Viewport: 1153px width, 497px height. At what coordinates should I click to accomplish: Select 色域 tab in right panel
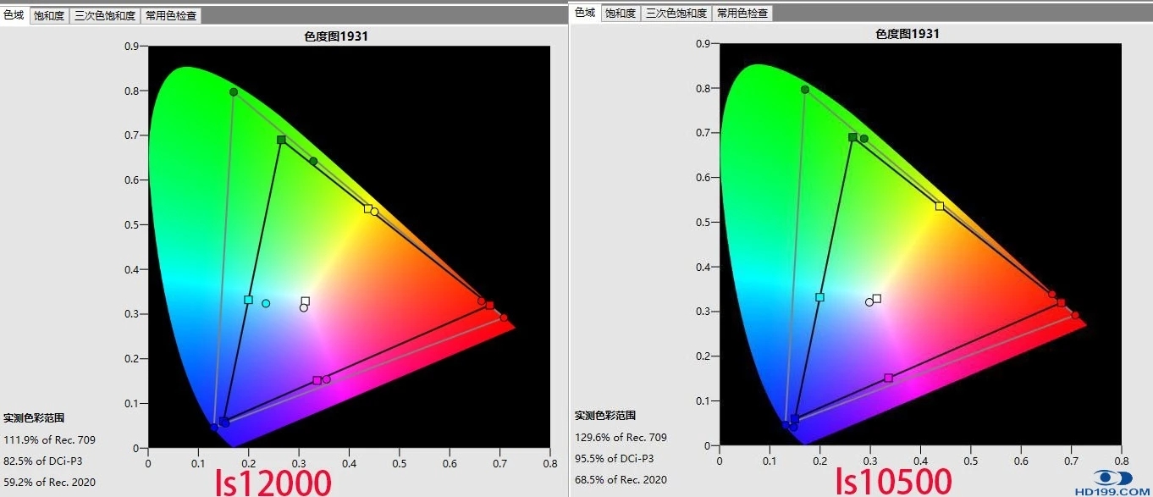[x=585, y=12]
